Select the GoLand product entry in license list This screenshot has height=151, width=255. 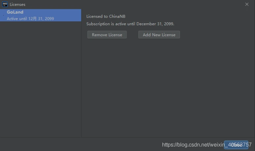[x=41, y=15]
